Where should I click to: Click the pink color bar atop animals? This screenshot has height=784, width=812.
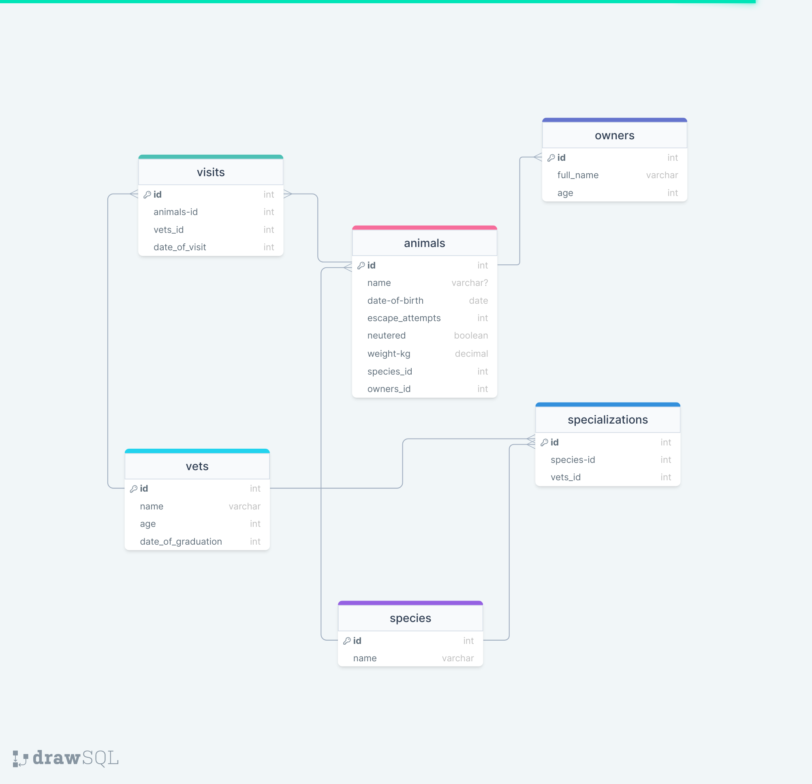(424, 228)
